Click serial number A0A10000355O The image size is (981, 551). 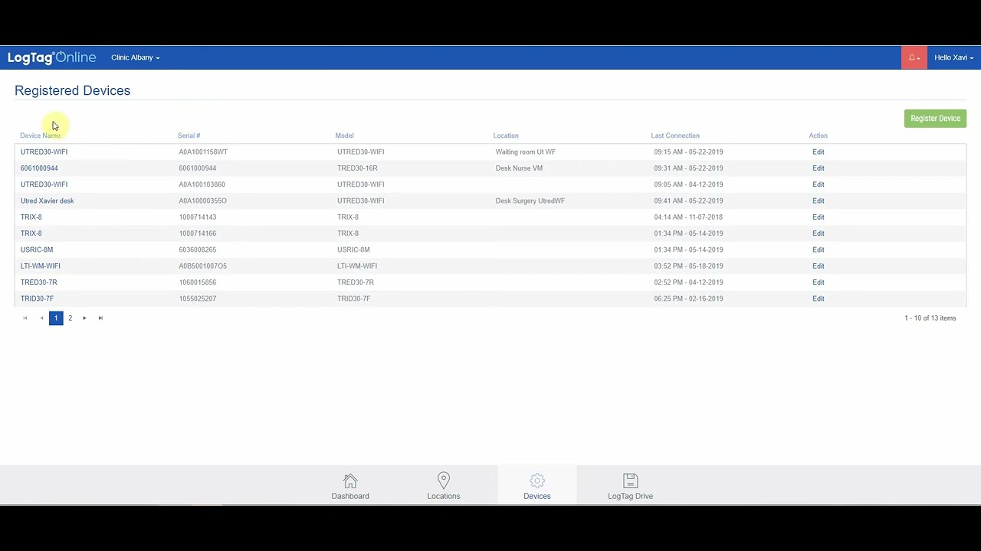pos(202,201)
